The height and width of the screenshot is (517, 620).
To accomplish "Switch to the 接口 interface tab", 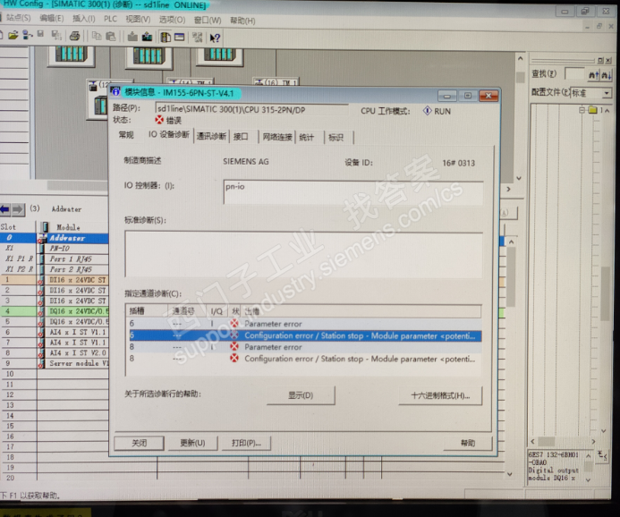I will (241, 137).
